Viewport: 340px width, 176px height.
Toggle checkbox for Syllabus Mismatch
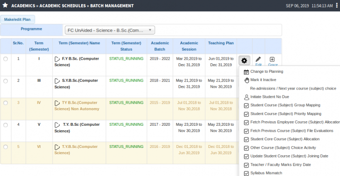coord(246,173)
